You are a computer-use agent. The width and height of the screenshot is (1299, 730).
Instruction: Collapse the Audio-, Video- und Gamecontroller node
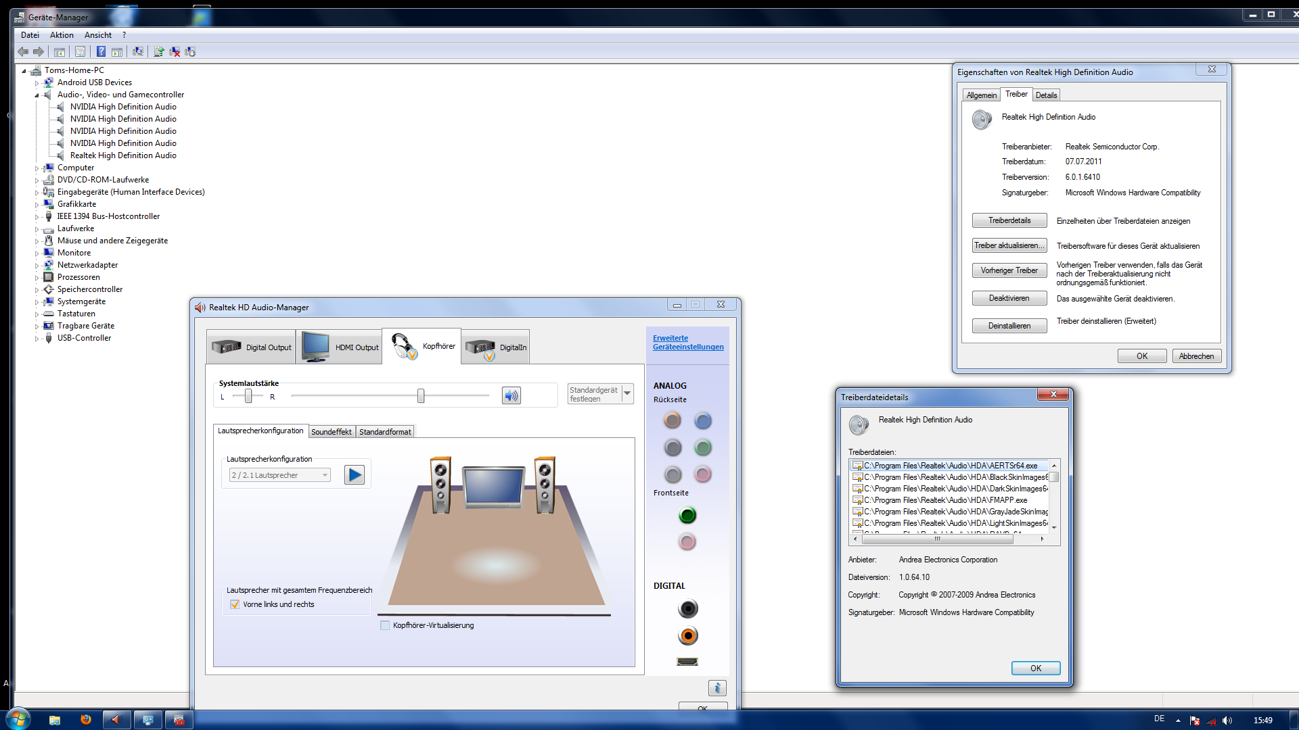click(37, 95)
